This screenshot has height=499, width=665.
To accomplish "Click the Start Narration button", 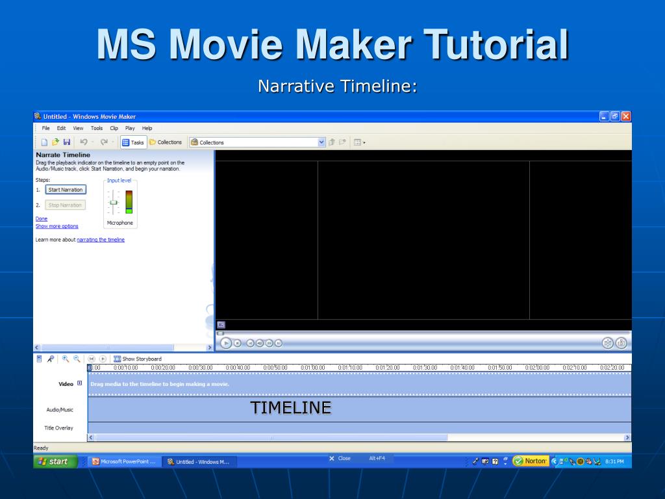I will click(66, 190).
